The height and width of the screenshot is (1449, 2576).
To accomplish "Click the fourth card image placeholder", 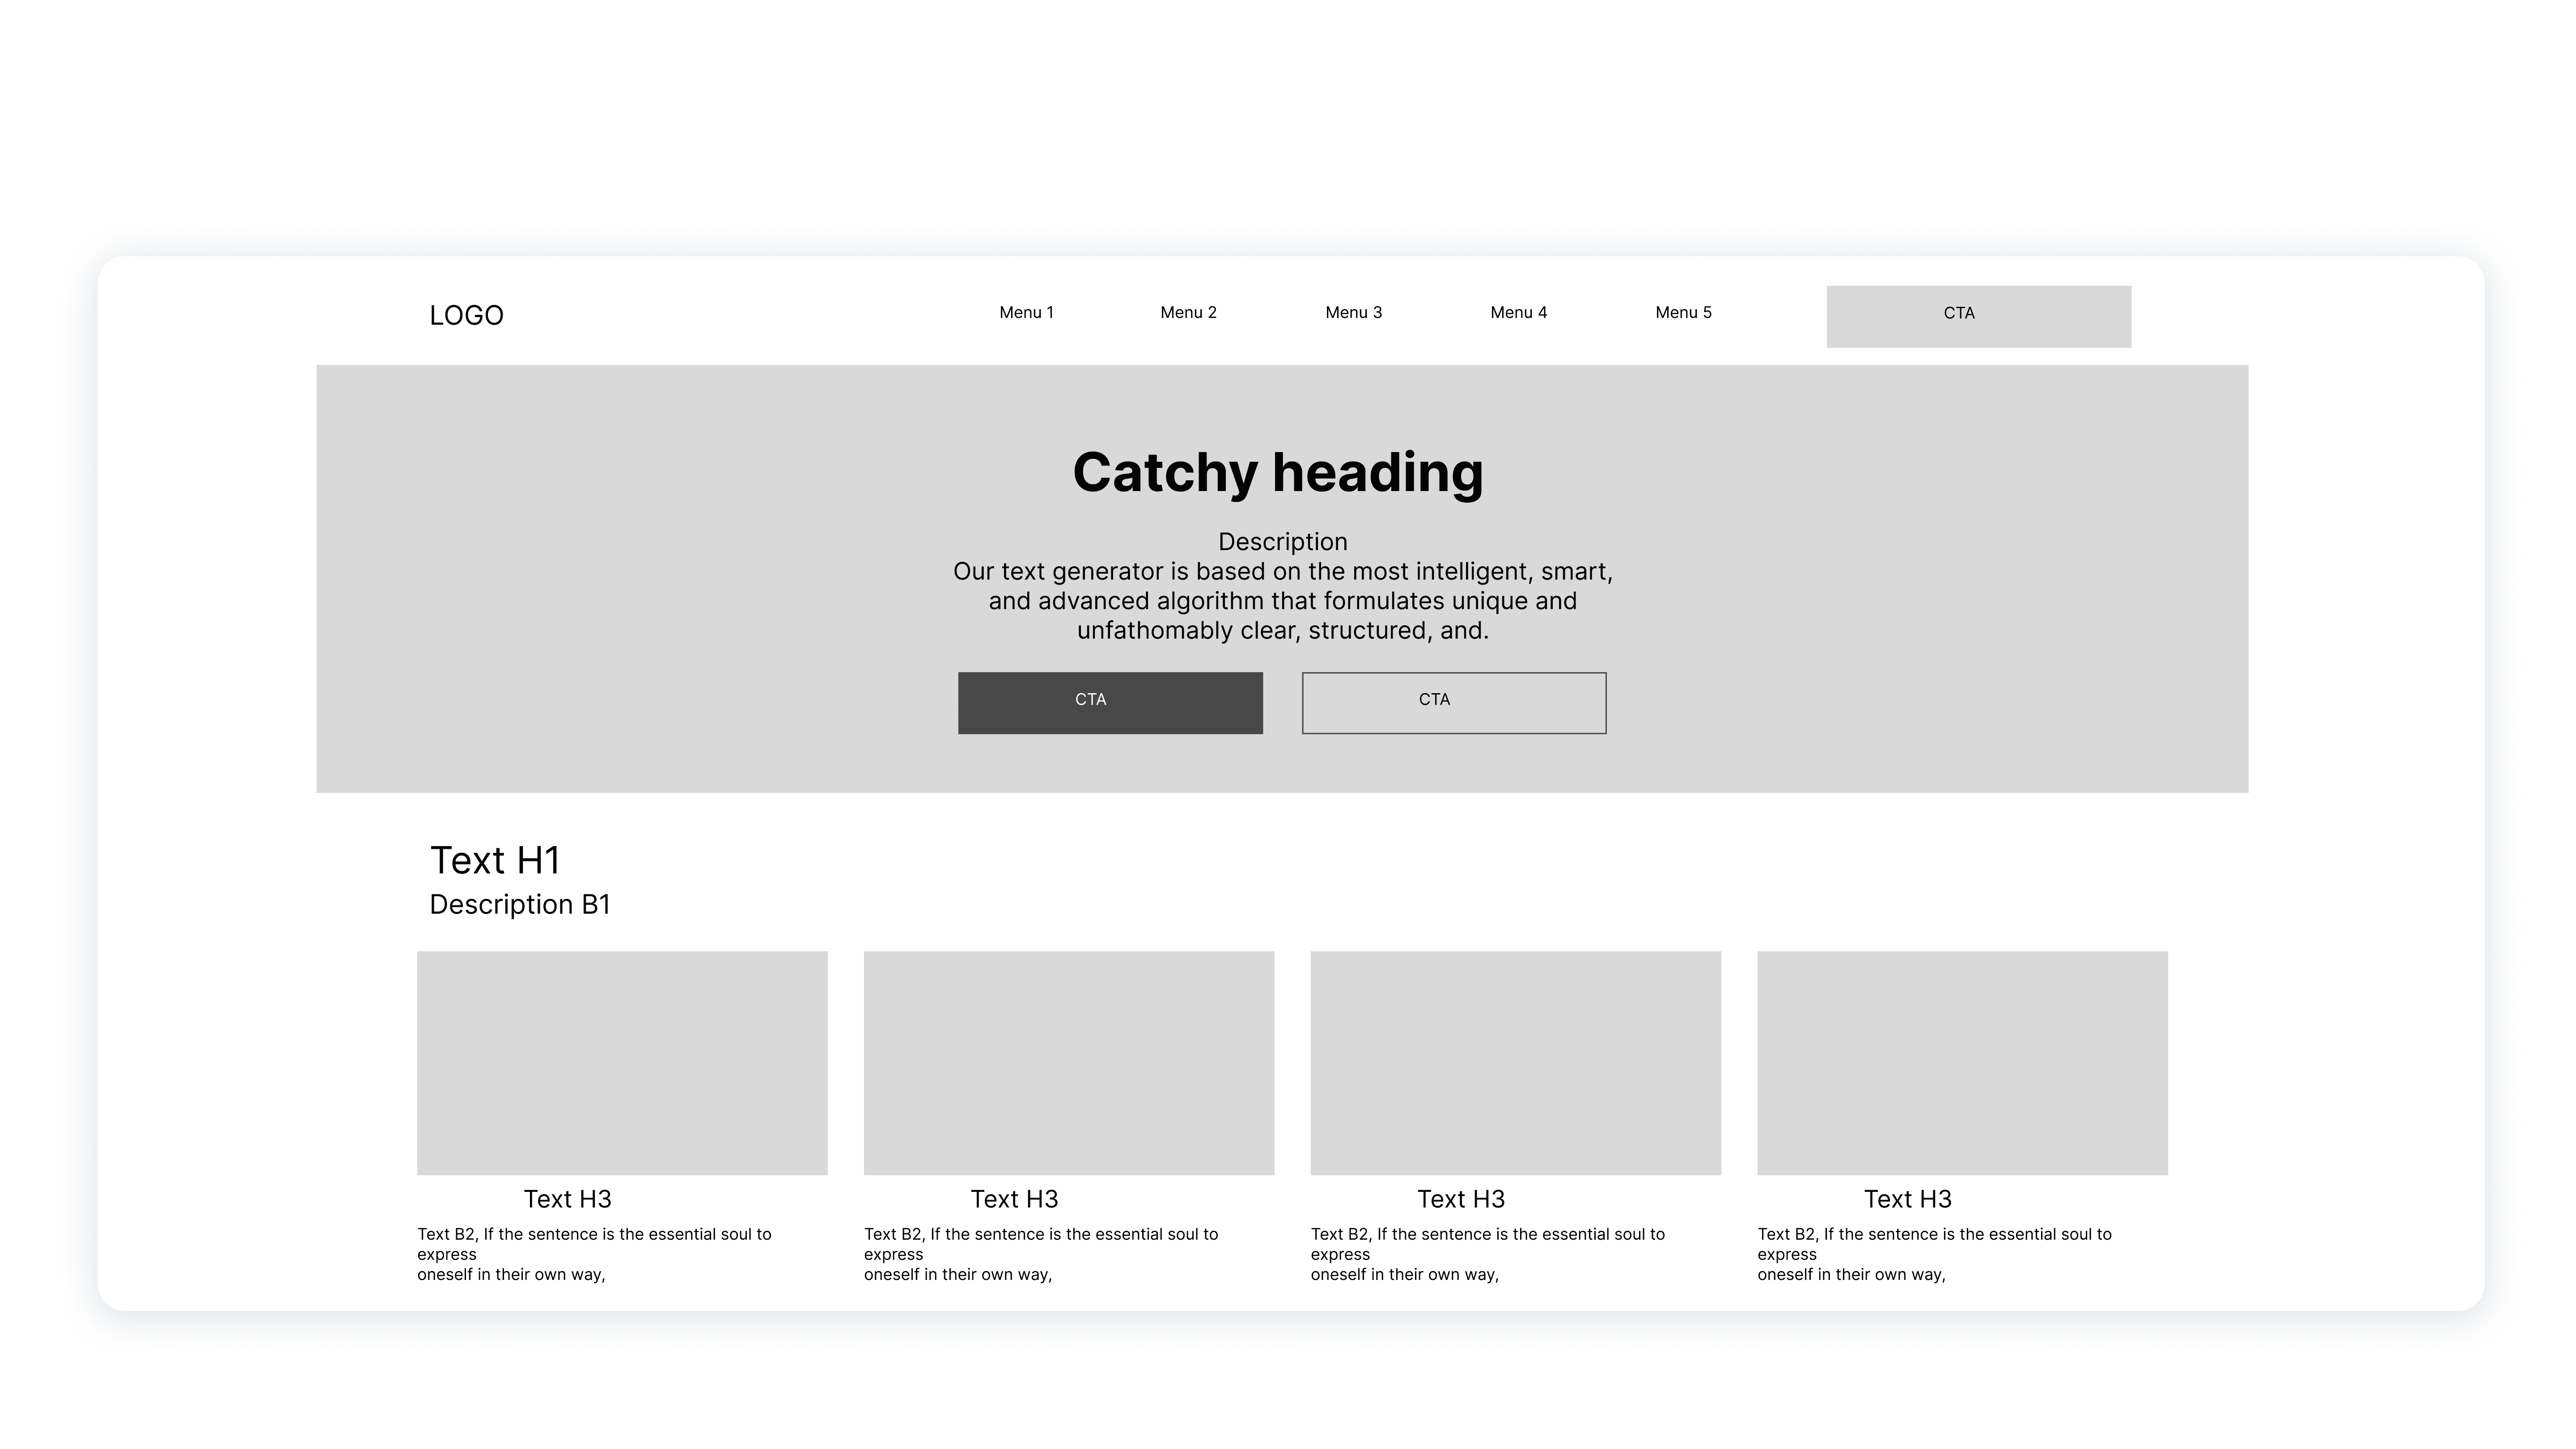I will 1962,1062.
